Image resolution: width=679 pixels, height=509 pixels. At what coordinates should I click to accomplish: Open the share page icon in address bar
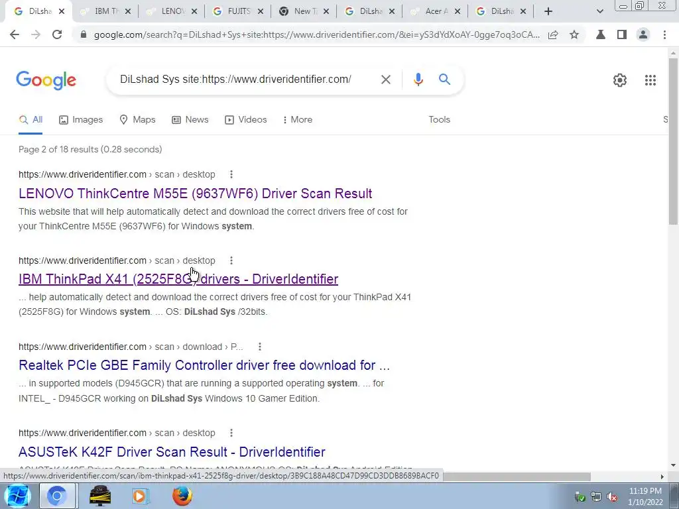click(553, 34)
